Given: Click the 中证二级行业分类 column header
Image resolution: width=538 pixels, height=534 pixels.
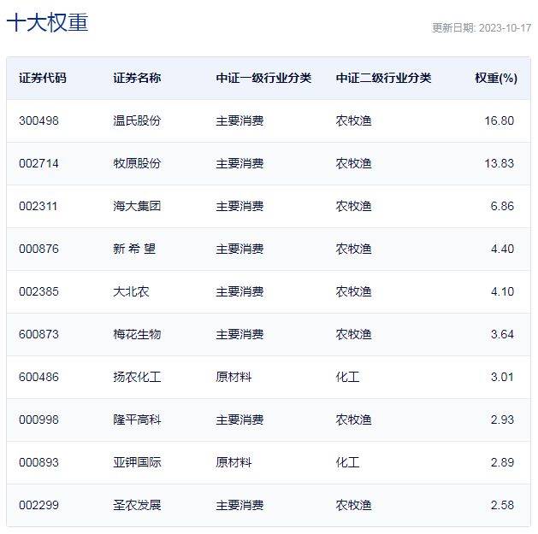Looking at the screenshot, I should coord(383,78).
